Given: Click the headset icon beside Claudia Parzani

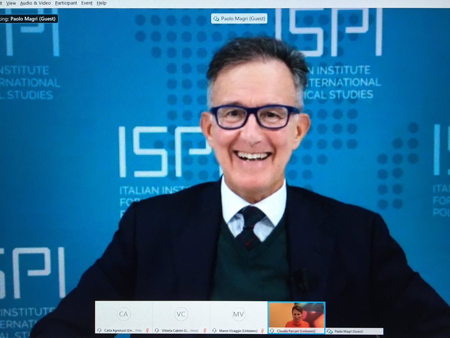Looking at the screenshot, I should (x=272, y=331).
